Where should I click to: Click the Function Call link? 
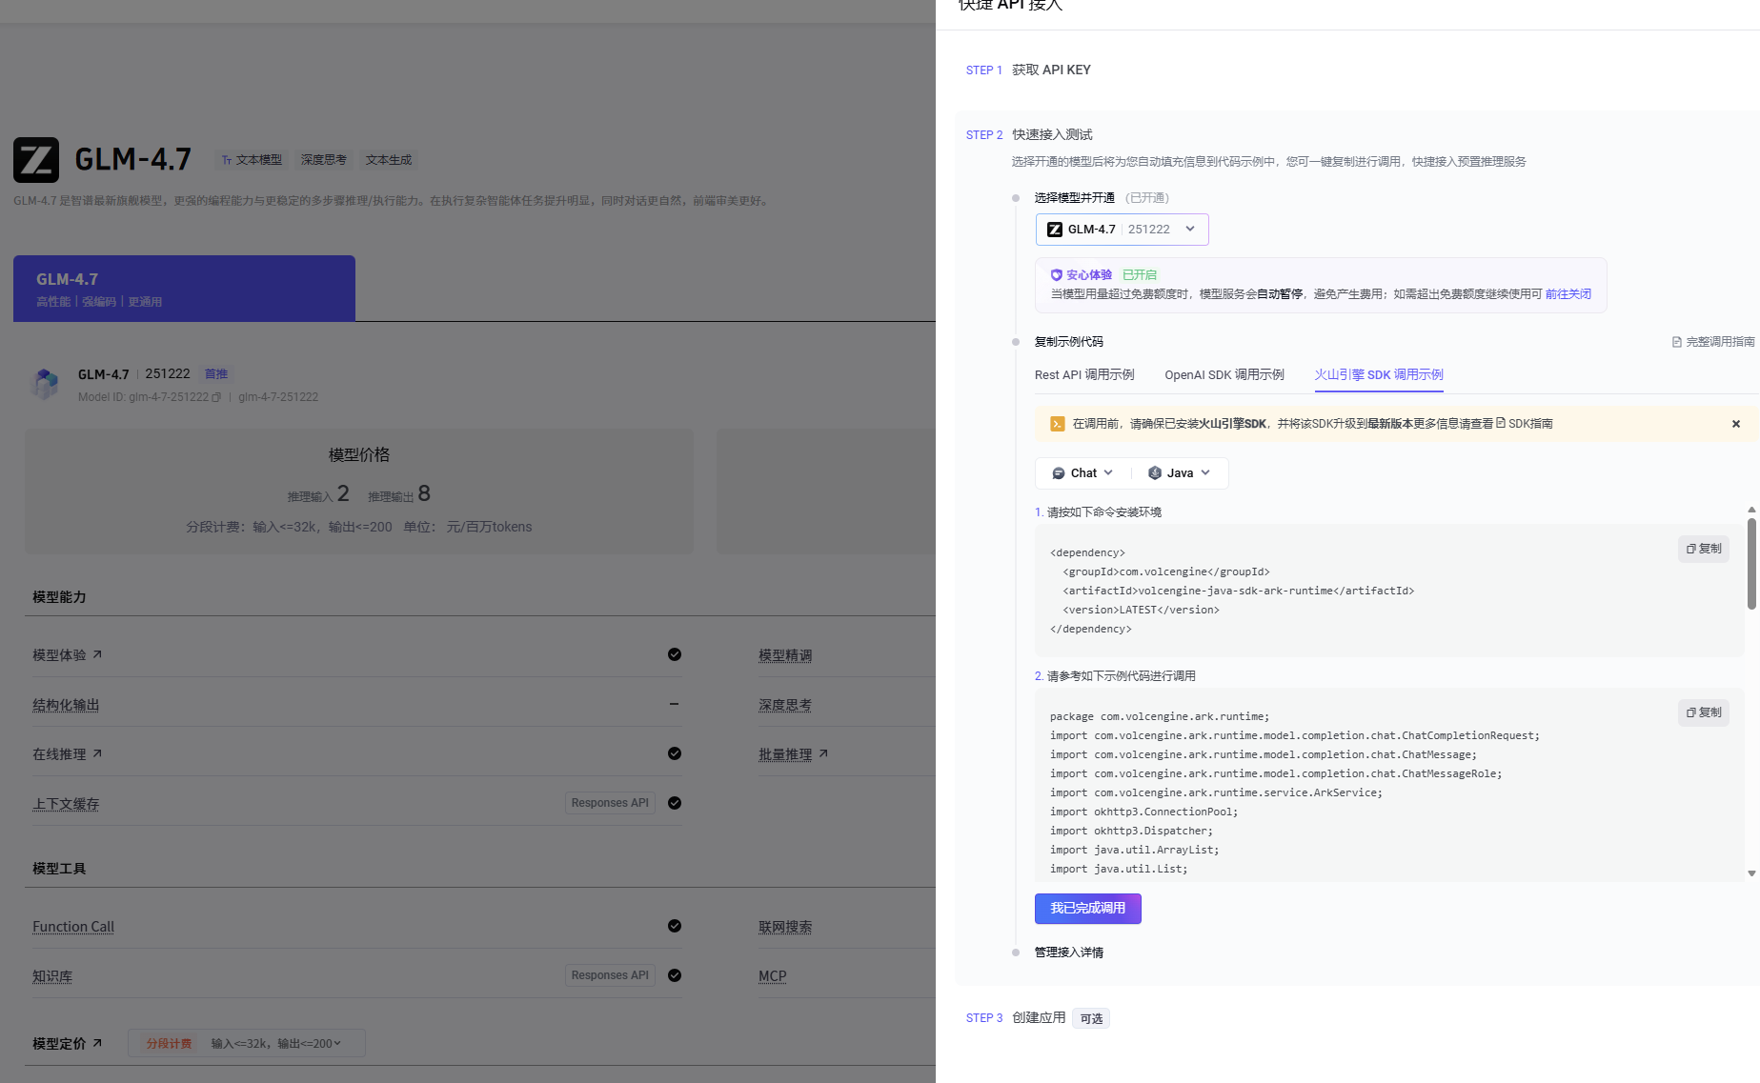click(73, 927)
